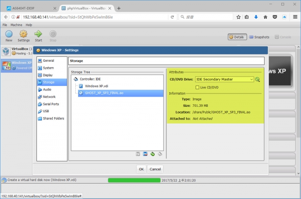Open the greyed Console view
This screenshot has width=301, height=199.
click(283, 37)
